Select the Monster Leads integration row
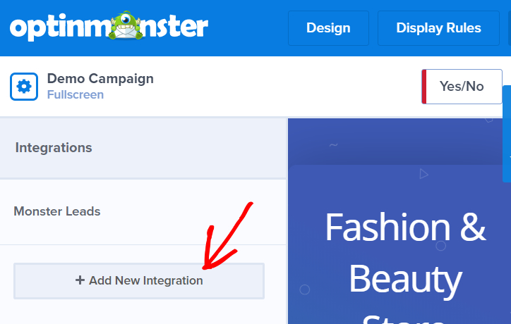Screen dimensions: 511x324 (x=143, y=211)
